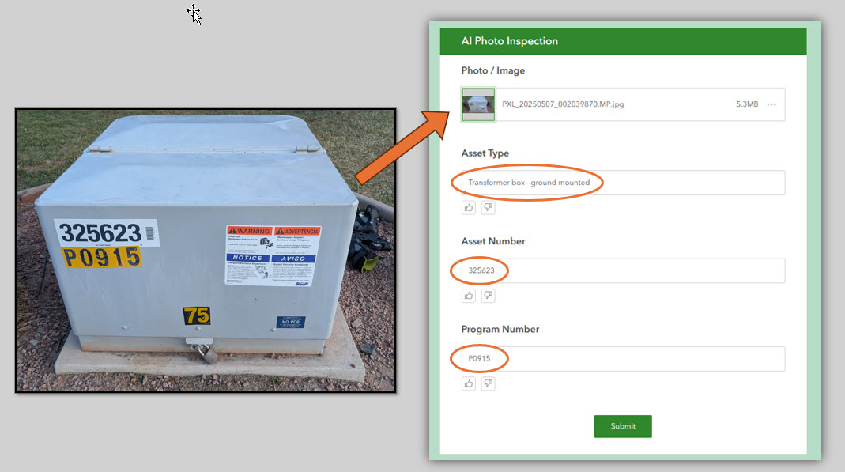845x472 pixels.
Task: Select the Asset Number input box
Action: [621, 270]
